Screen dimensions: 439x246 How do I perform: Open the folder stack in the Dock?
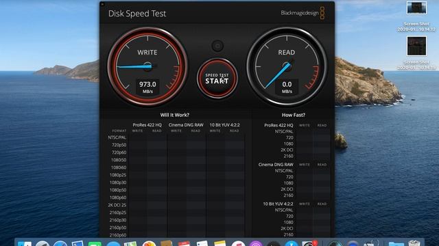396,244
